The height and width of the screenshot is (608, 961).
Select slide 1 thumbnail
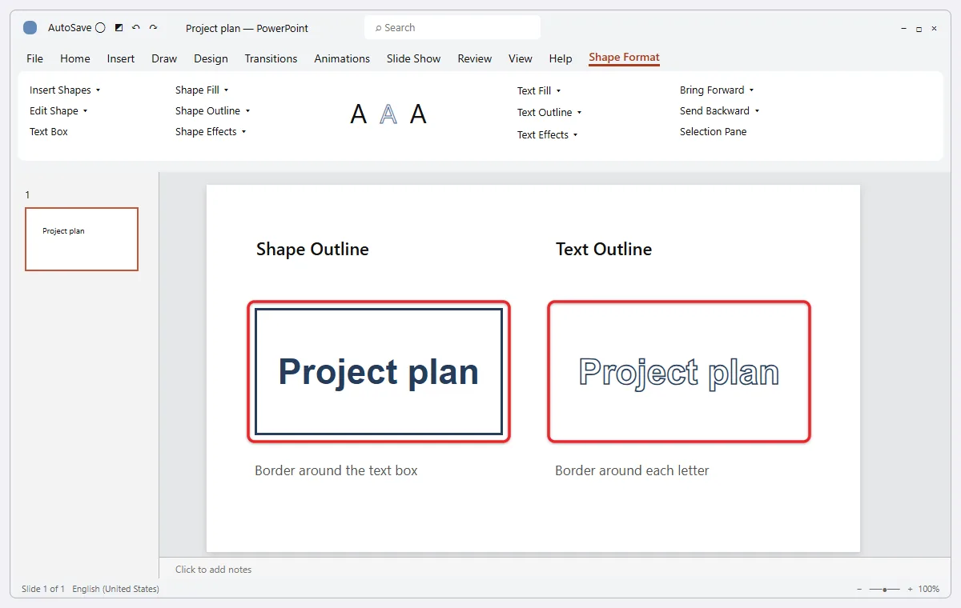[x=82, y=239]
